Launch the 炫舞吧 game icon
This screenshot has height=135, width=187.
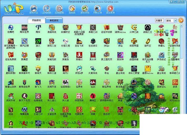[x=11, y=28]
